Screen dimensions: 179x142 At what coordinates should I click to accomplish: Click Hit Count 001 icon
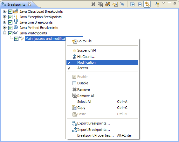click(74, 57)
